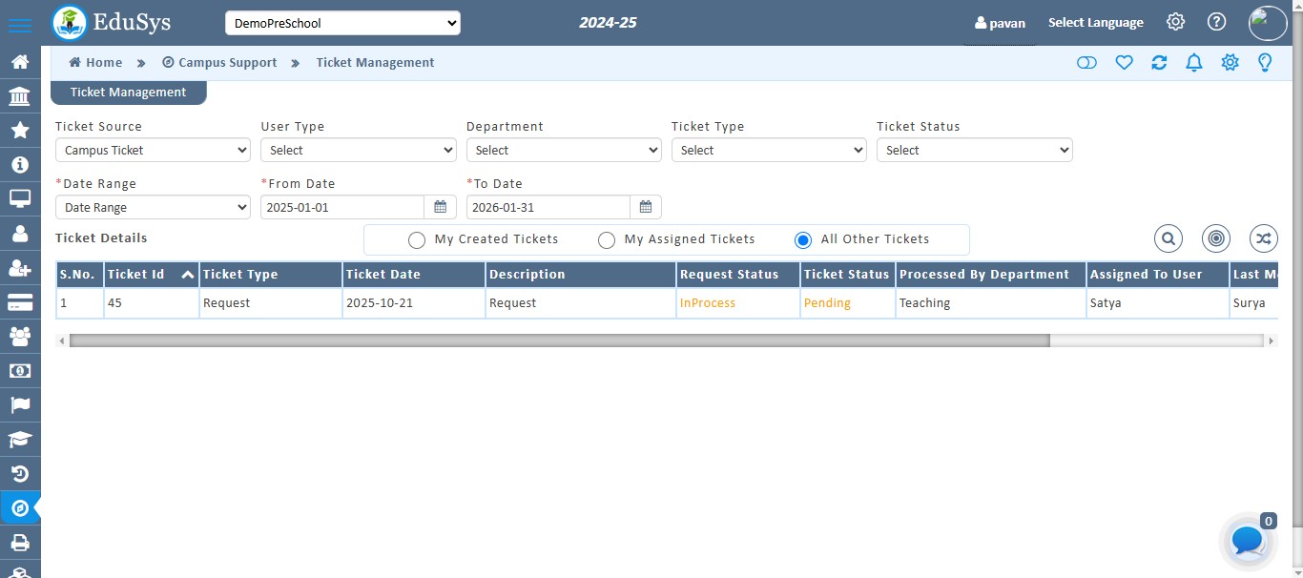Click the heart favorites icon

pos(1124,62)
